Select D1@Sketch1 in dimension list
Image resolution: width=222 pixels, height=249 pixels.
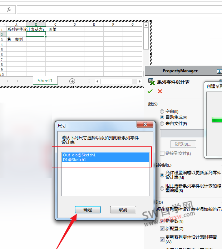105,160
